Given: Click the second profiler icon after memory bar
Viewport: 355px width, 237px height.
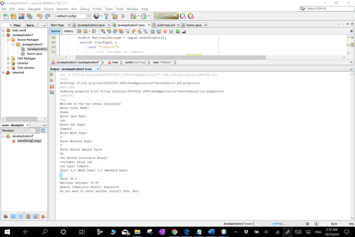Looking at the screenshot, I should coord(191,16).
